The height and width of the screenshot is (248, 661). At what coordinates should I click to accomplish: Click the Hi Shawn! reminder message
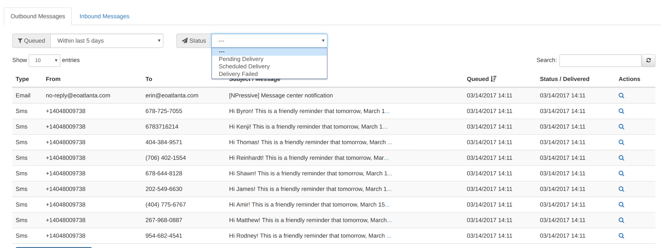pyautogui.click(x=310, y=173)
